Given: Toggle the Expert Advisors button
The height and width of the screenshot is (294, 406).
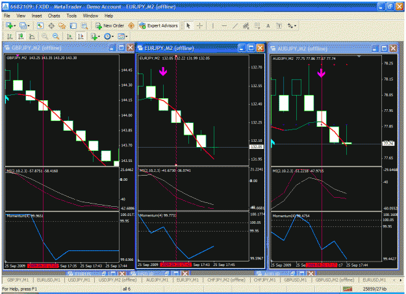Looking at the screenshot, I should coord(159,25).
